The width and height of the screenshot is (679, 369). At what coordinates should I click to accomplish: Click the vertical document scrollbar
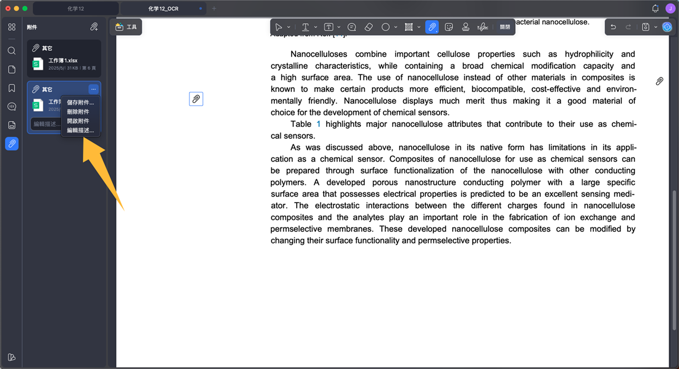click(674, 260)
